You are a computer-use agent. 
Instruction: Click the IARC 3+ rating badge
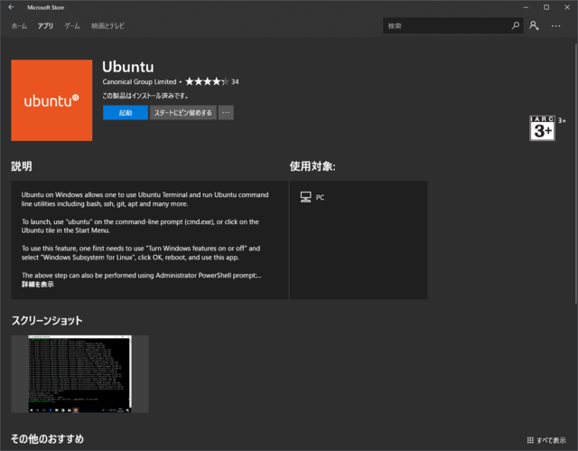click(x=542, y=128)
